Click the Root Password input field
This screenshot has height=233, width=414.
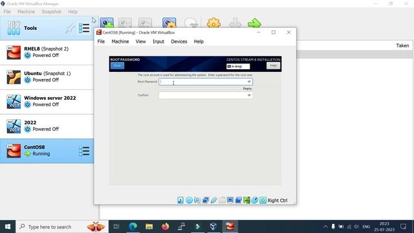tap(206, 82)
